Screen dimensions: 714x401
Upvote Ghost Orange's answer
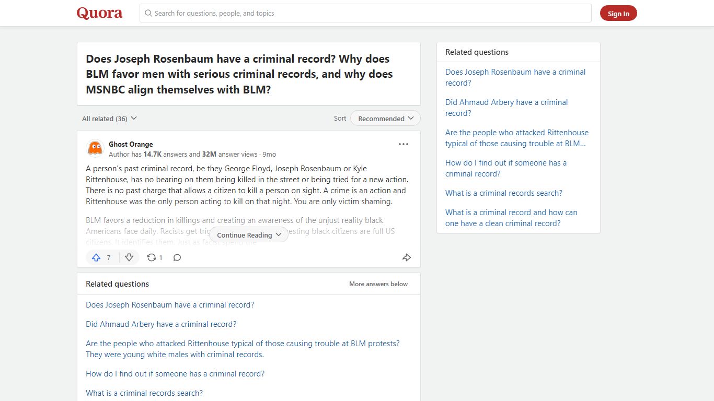pyautogui.click(x=102, y=257)
